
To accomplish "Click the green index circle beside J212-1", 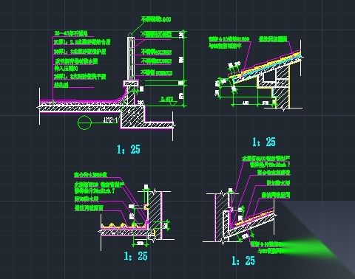I will point(84,123).
